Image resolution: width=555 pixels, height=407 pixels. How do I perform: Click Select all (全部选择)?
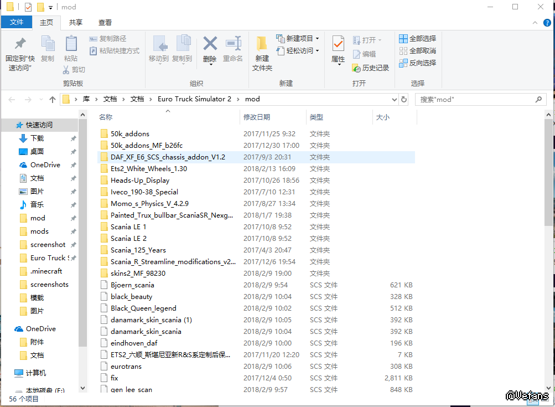point(417,39)
